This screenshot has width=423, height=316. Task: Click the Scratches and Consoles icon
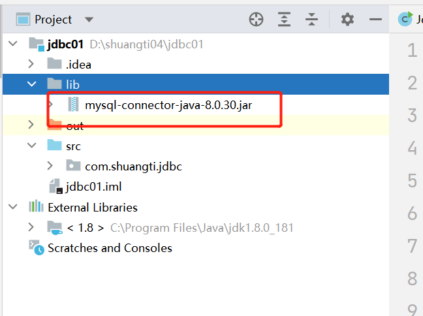[x=35, y=247]
